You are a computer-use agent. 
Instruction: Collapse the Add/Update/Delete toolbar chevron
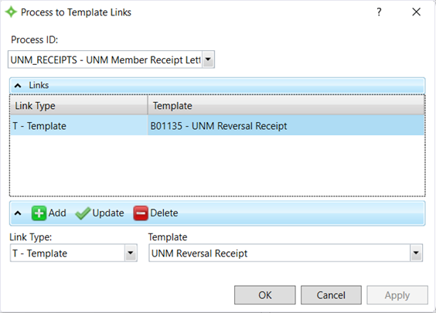coord(18,213)
